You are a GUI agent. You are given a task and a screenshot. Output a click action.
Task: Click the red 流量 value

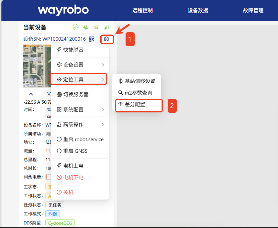(48, 151)
